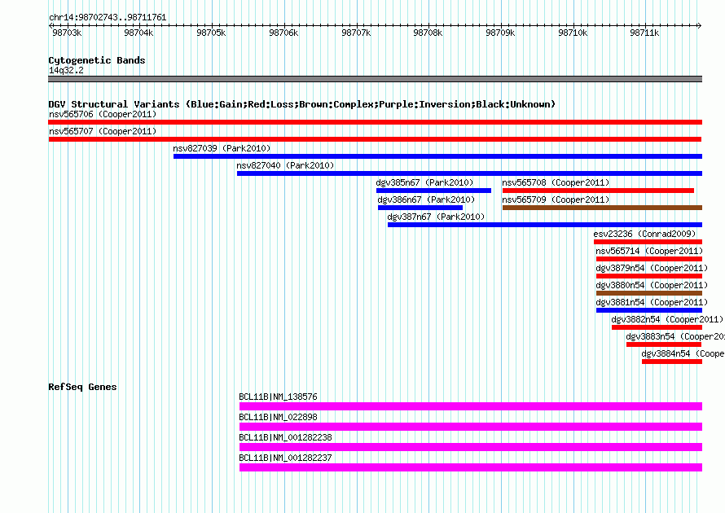Click the esv23236 (Conrad2009) label

tap(644, 234)
